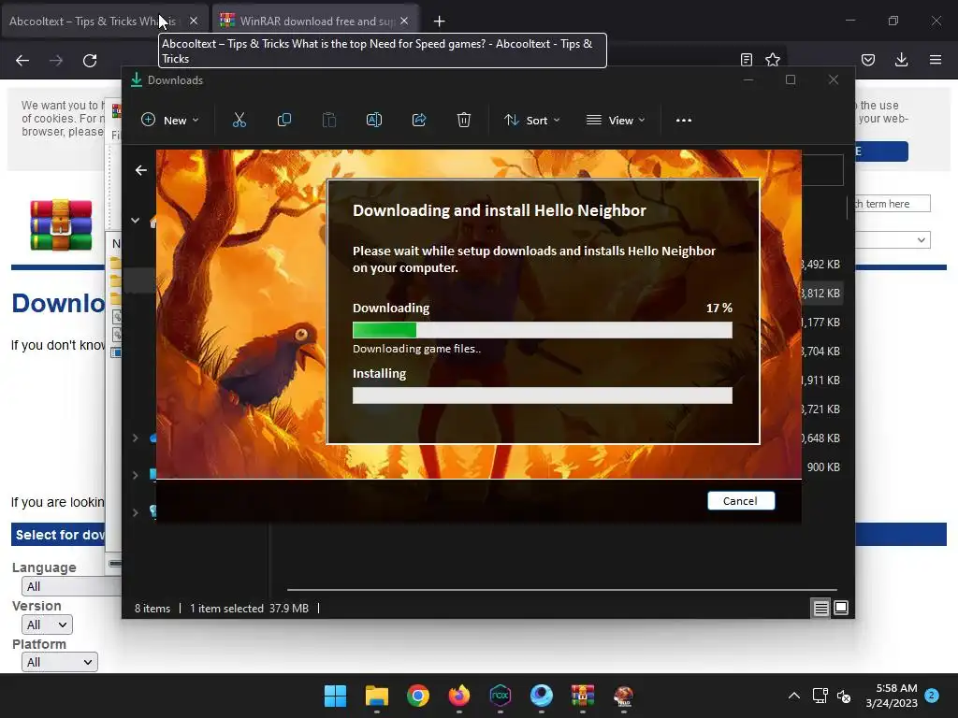Close the Abcooltext tab
Screen dimensions: 958x718
194,21
